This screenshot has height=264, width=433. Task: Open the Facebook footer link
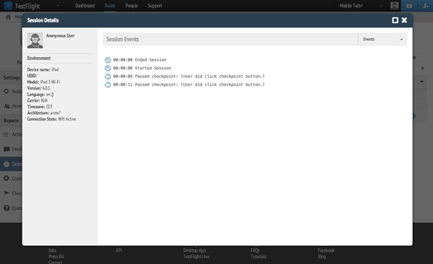pyautogui.click(x=326, y=250)
